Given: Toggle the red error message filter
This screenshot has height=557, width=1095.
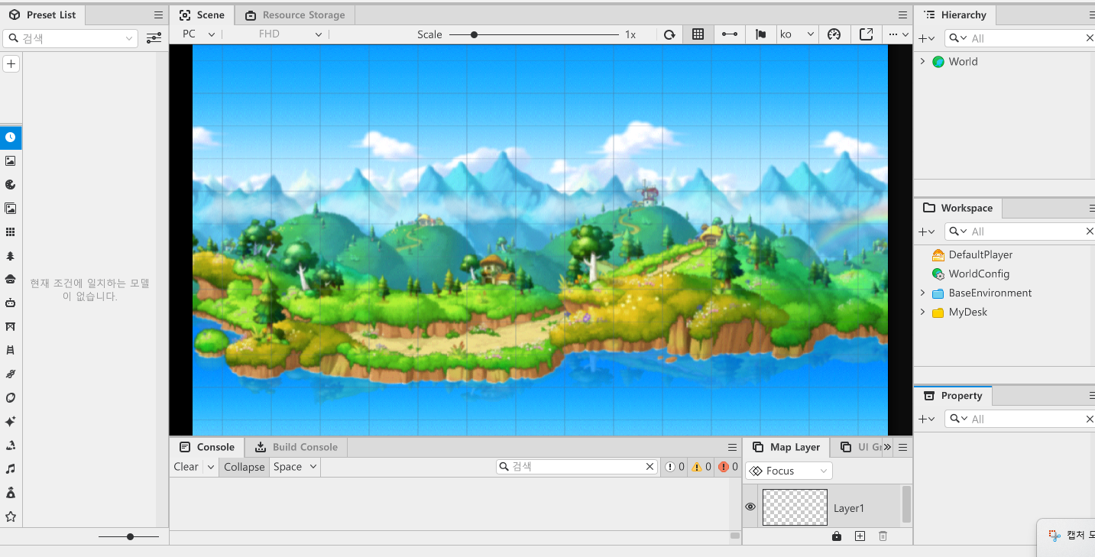Looking at the screenshot, I should point(728,467).
